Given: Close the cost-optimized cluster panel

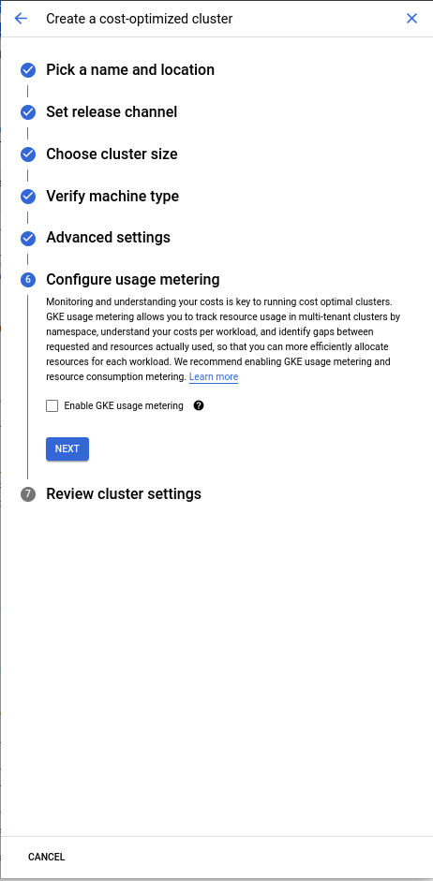Looking at the screenshot, I should pyautogui.click(x=411, y=19).
